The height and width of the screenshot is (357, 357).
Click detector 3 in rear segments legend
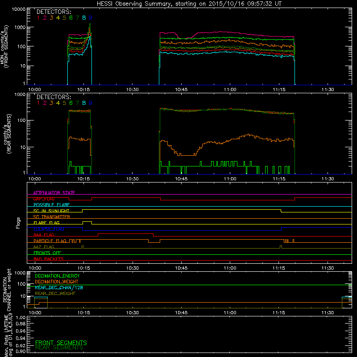[x=51, y=103]
